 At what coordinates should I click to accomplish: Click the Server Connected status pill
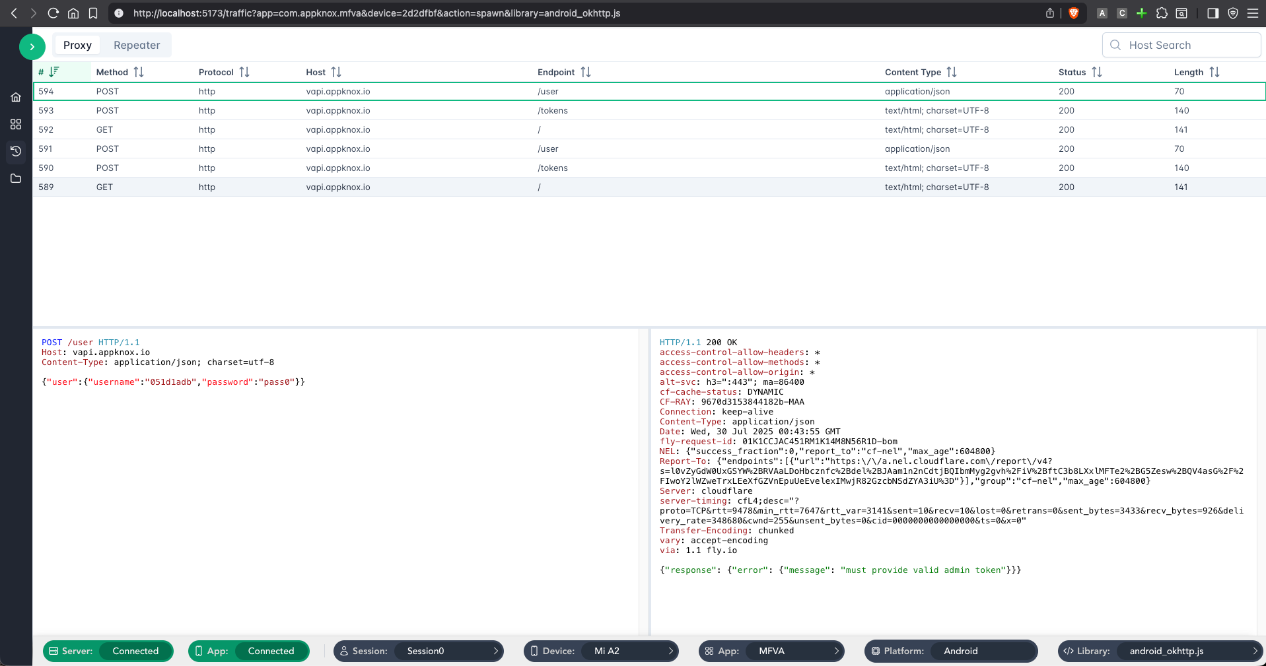(108, 651)
